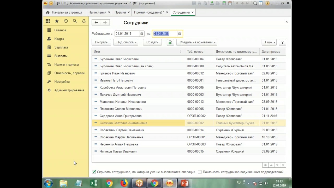Sort by the 'Имя' column header
The image size is (334, 188).
pos(138,51)
